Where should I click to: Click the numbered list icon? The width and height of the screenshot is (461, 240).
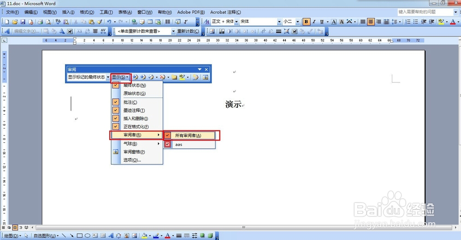pos(408,22)
